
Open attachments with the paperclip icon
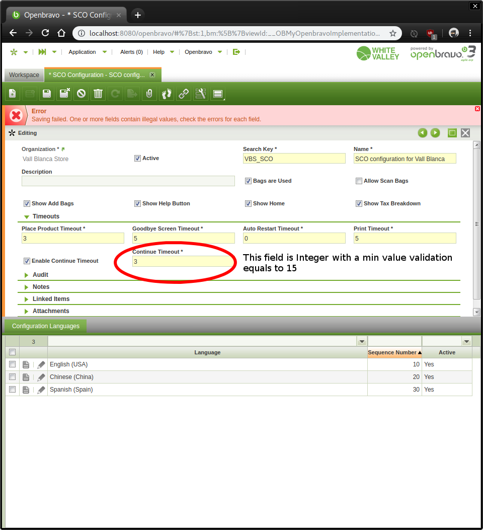149,94
